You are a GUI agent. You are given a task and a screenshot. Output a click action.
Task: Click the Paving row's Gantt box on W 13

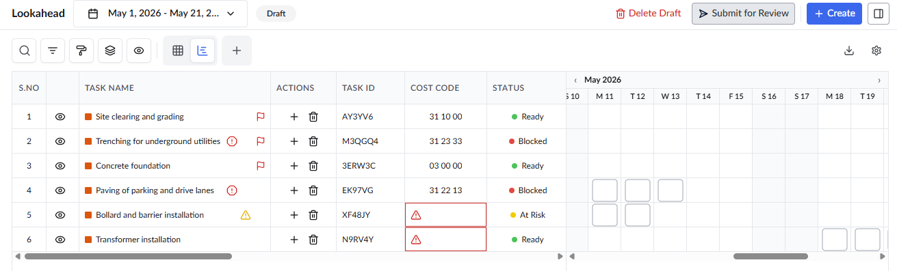pos(671,190)
